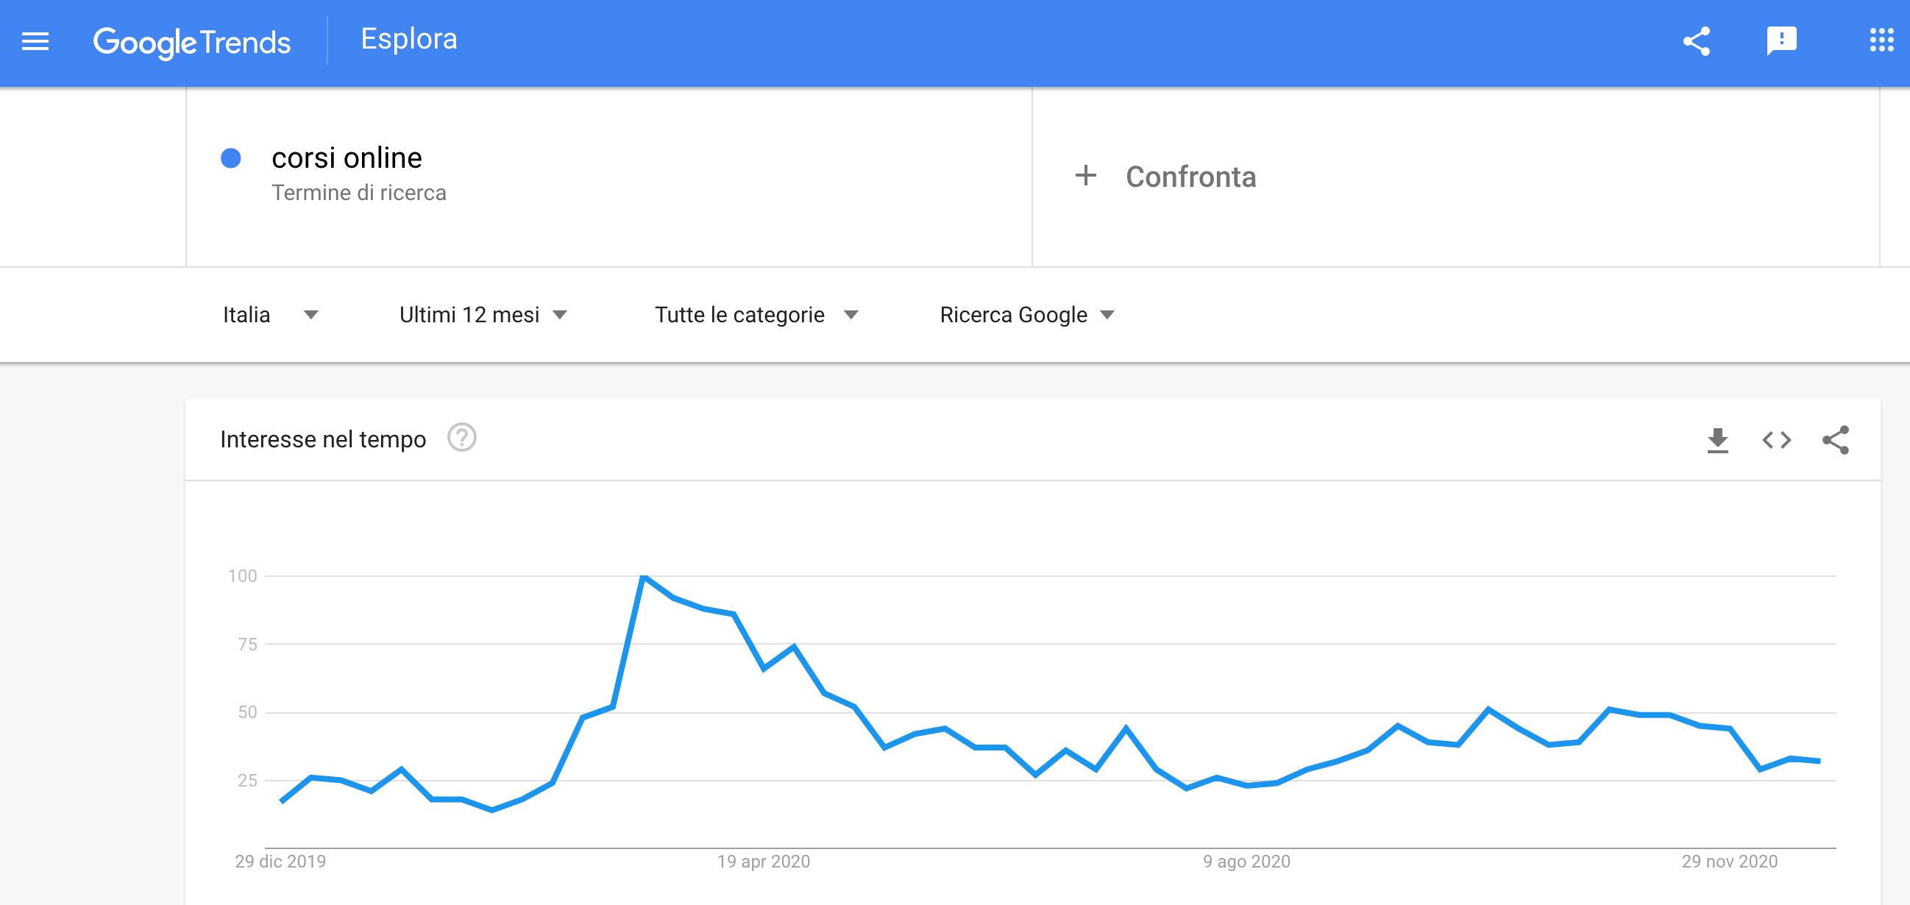The width and height of the screenshot is (1910, 905).
Task: Open the send feedback icon
Action: click(x=1781, y=40)
